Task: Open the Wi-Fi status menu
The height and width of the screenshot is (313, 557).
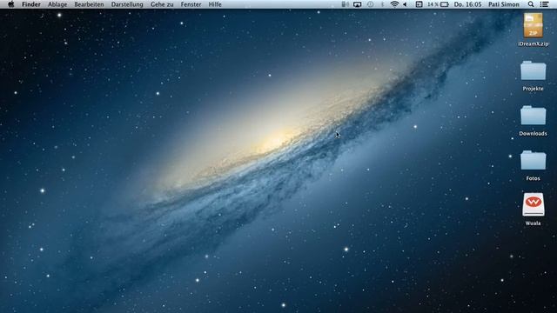Action: click(x=394, y=4)
